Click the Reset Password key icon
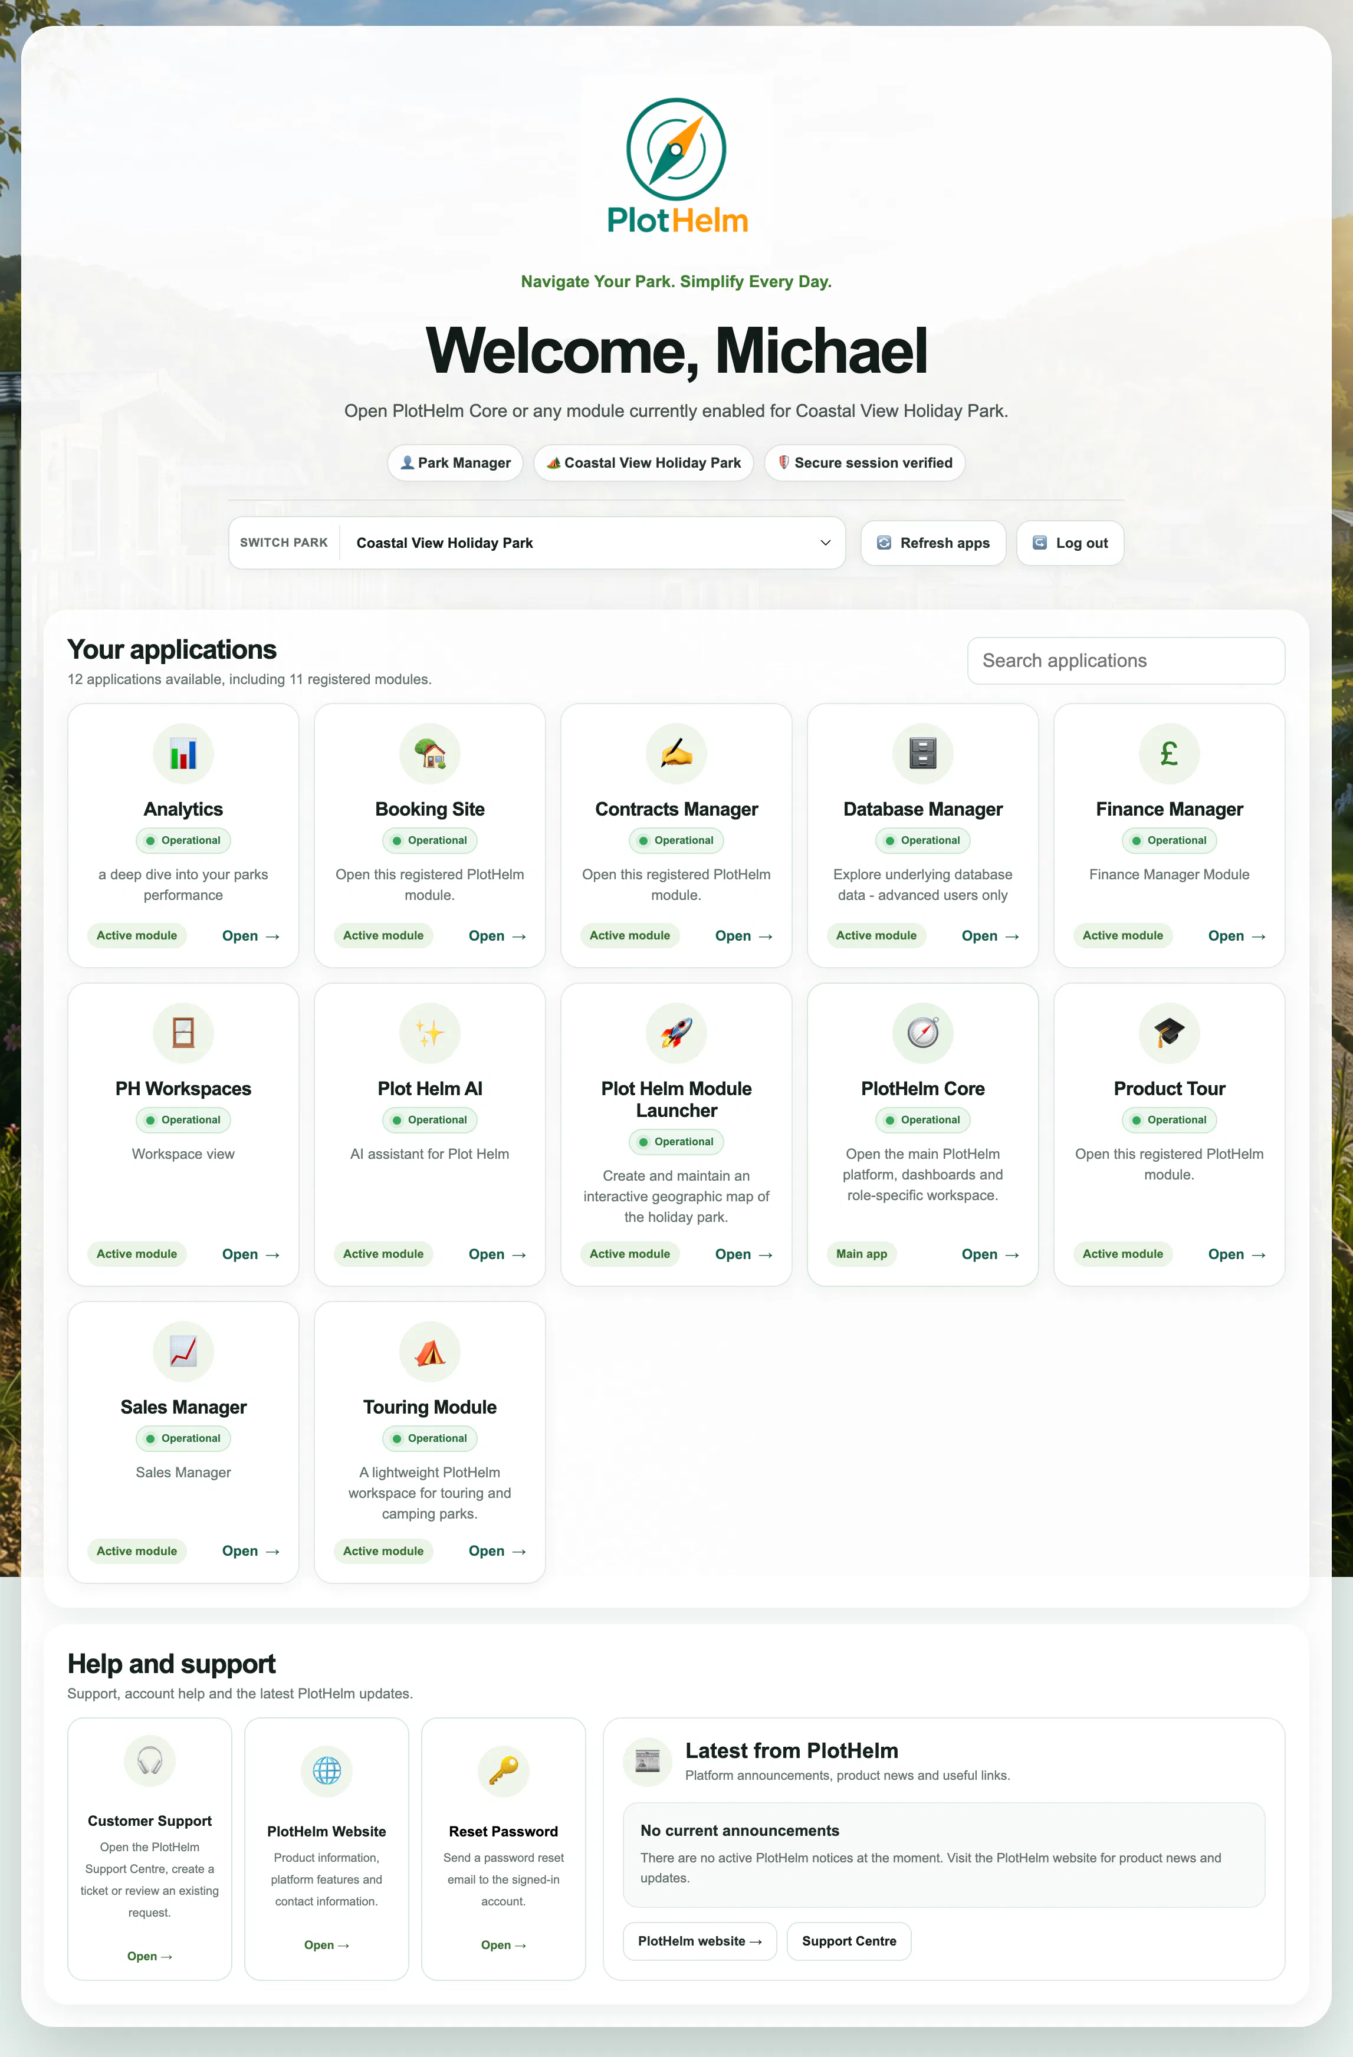Screen dimensions: 1353x2057 (x=503, y=1771)
